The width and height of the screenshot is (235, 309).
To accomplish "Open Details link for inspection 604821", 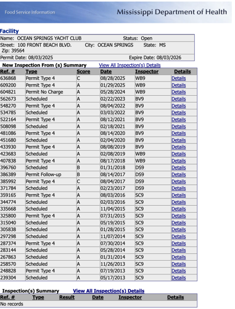I will [178, 92].
